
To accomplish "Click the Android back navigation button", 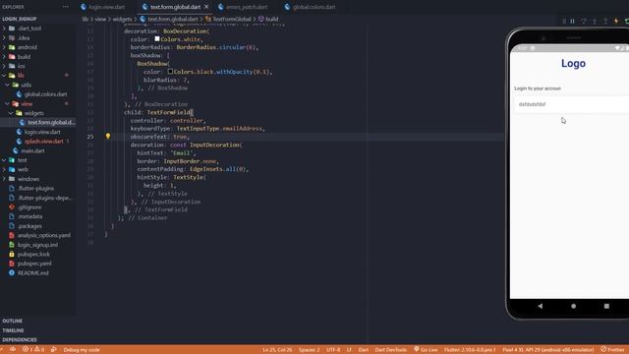I will click(541, 306).
